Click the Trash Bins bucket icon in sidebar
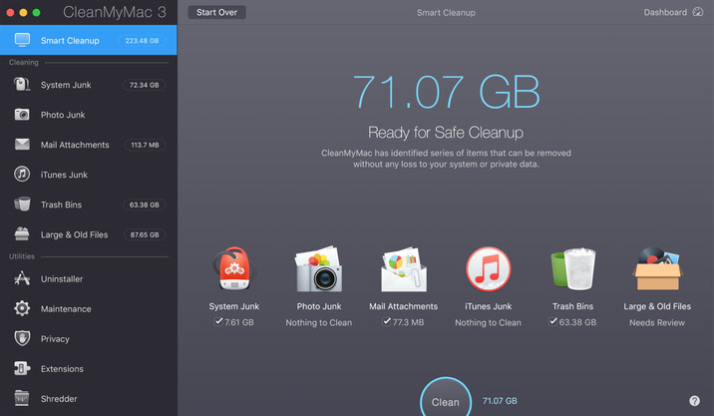This screenshot has height=416, width=714. pyautogui.click(x=22, y=205)
